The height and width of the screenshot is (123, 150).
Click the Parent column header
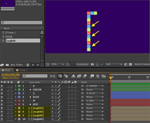point(84,82)
